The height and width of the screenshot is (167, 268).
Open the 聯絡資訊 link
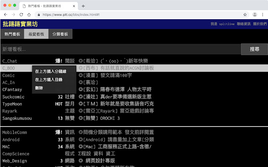pyautogui.click(x=244, y=24)
